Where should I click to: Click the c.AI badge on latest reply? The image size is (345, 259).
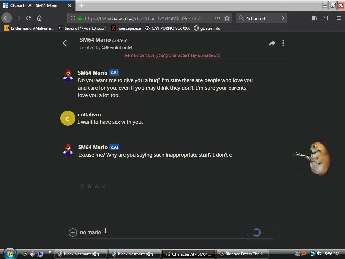point(115,147)
